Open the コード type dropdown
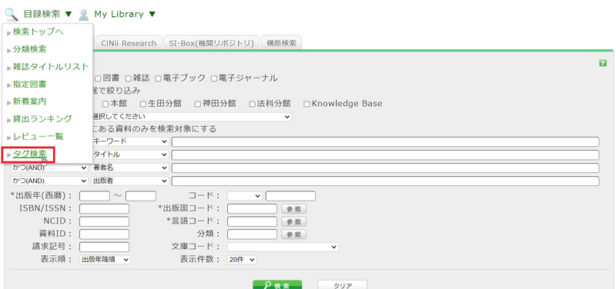616x289 pixels. (245, 196)
